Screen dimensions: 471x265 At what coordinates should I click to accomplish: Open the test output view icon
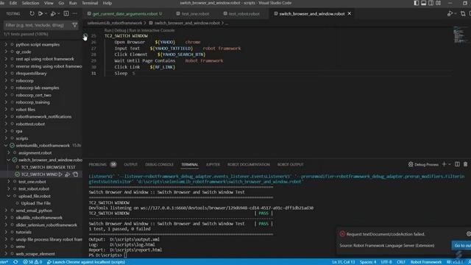[x=66, y=13]
